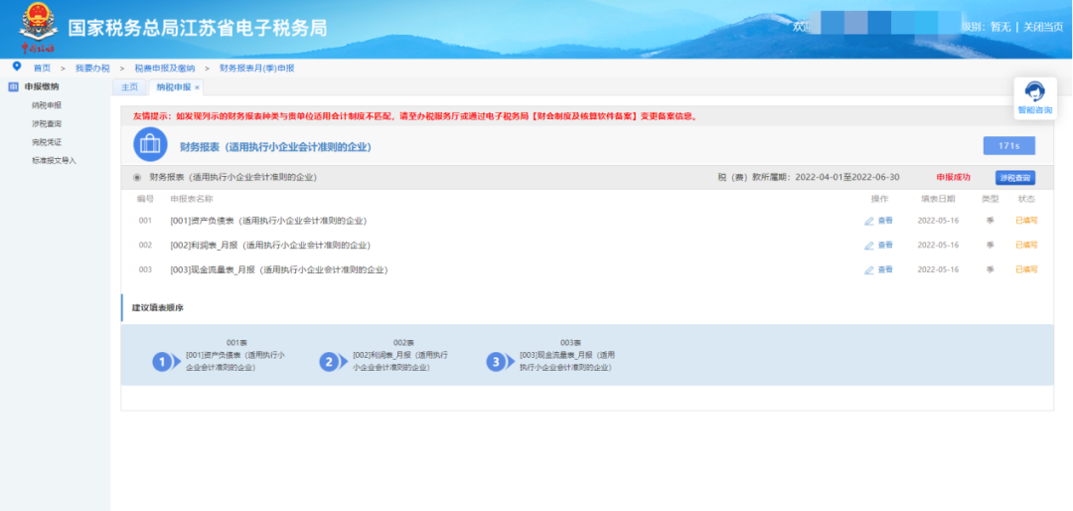View the [001]资产负债表 report via 查看

(x=878, y=220)
